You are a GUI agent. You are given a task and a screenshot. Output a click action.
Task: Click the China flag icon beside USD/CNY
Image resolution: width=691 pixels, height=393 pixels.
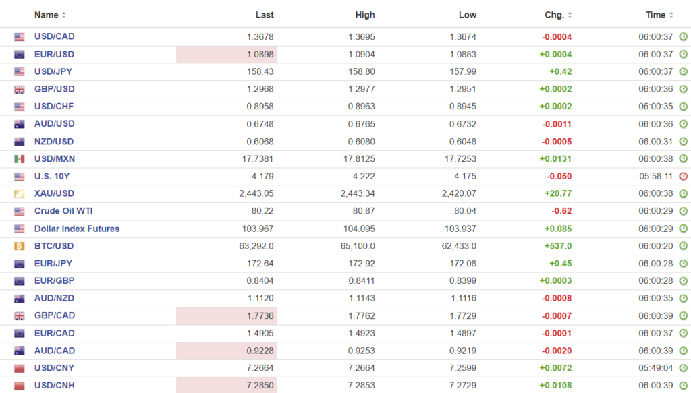tap(20, 369)
